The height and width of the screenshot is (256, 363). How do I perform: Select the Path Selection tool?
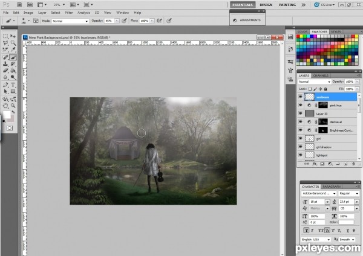[x=5, y=92]
